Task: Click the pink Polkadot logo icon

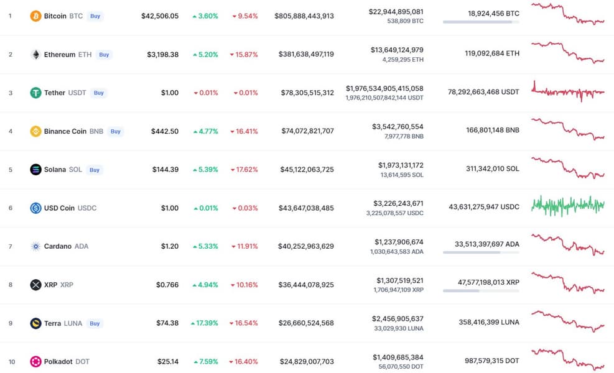Action: point(35,362)
